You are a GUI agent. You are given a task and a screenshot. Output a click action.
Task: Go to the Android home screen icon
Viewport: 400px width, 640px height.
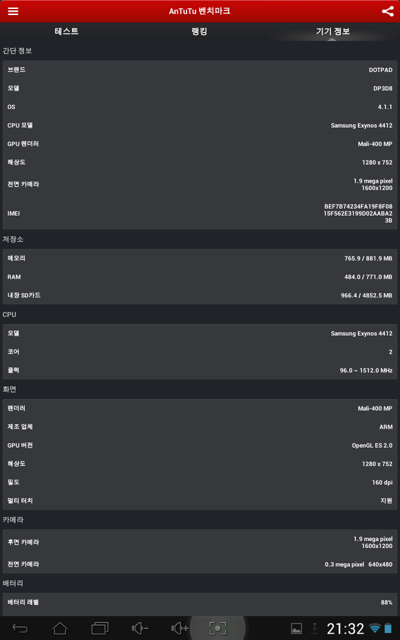click(x=60, y=628)
